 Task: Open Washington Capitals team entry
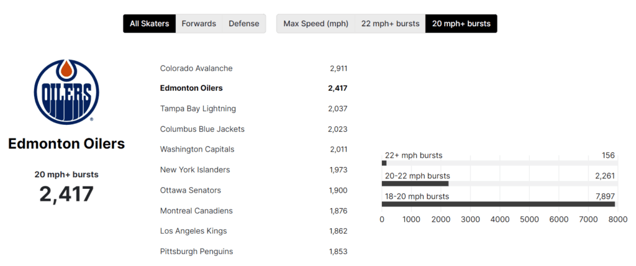[197, 149]
